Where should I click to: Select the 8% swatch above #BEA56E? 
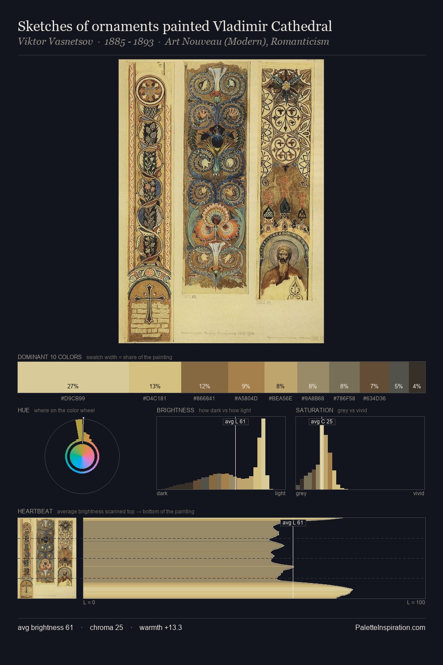(281, 377)
